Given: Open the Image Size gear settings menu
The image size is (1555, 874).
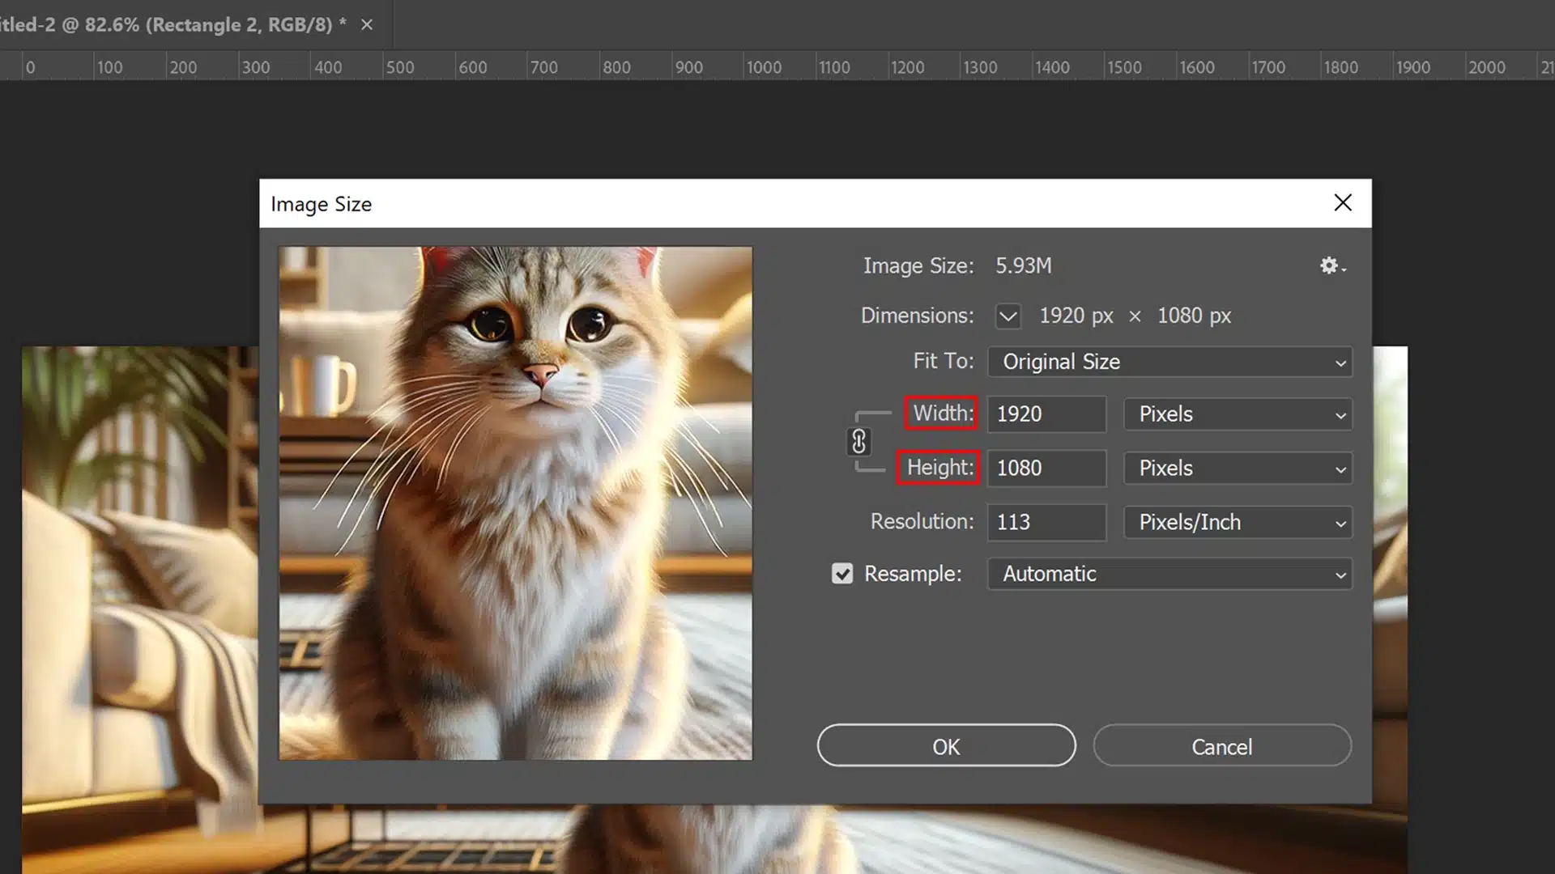Looking at the screenshot, I should coord(1332,265).
